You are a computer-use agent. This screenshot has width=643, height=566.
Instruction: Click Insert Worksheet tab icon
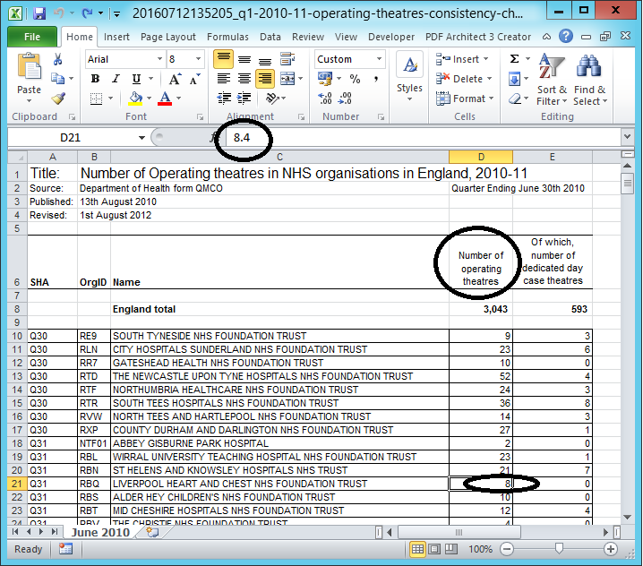152,532
